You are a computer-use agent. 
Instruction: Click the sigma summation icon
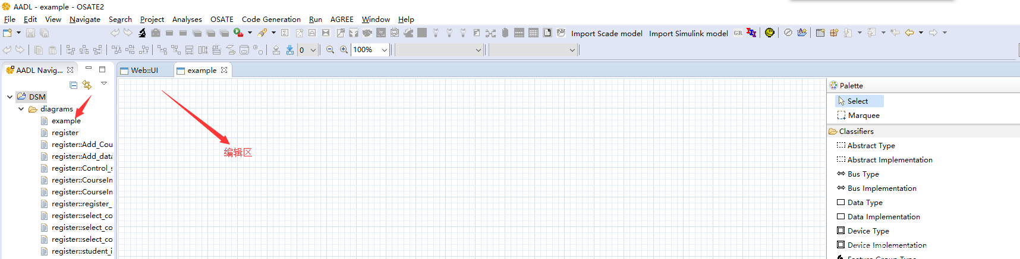click(x=285, y=33)
